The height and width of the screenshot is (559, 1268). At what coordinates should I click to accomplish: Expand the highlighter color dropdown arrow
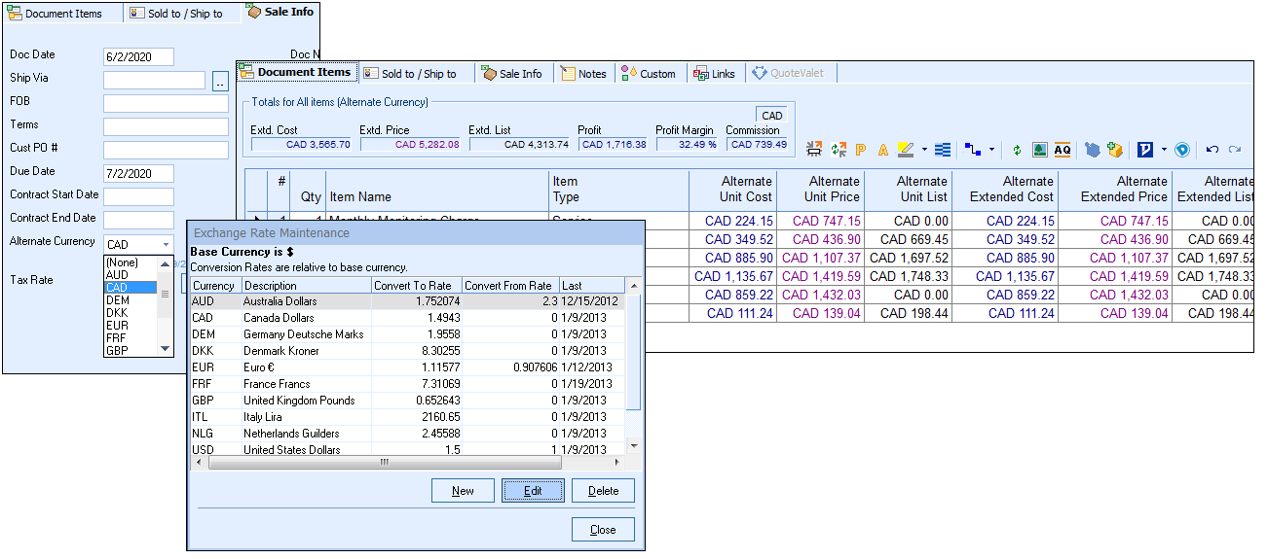pyautogui.click(x=924, y=150)
